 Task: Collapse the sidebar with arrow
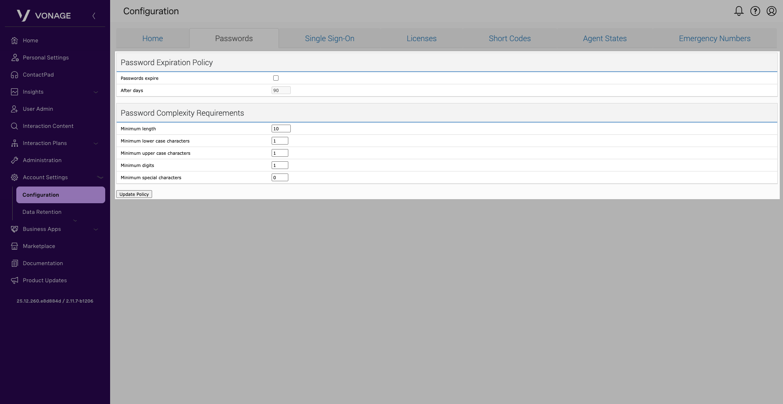(x=94, y=16)
